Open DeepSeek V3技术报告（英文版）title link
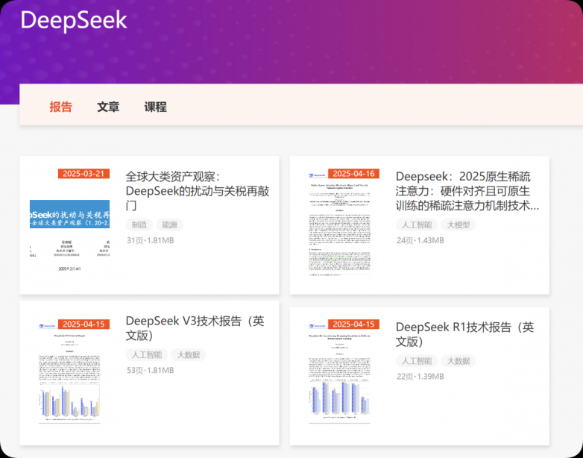The width and height of the screenshot is (583, 458). pyautogui.click(x=195, y=327)
